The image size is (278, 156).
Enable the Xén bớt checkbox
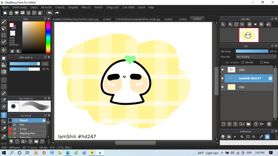coord(243,62)
